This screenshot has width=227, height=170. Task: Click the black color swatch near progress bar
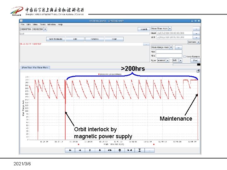tap(199, 65)
